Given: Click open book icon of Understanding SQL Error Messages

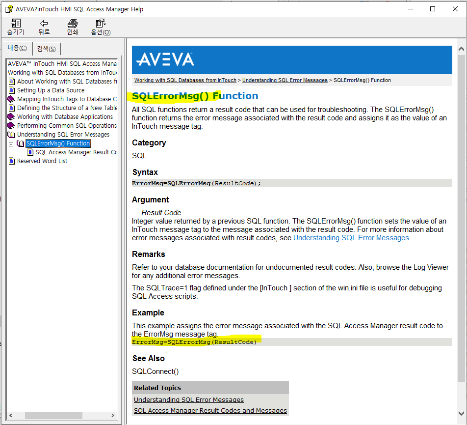Looking at the screenshot, I should click(x=11, y=135).
